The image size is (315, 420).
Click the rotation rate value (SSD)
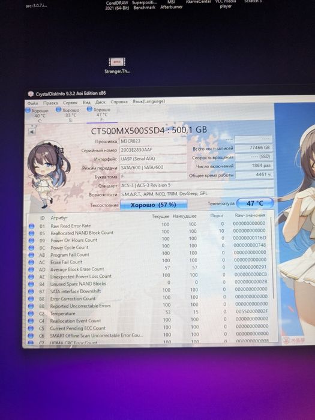click(x=254, y=157)
